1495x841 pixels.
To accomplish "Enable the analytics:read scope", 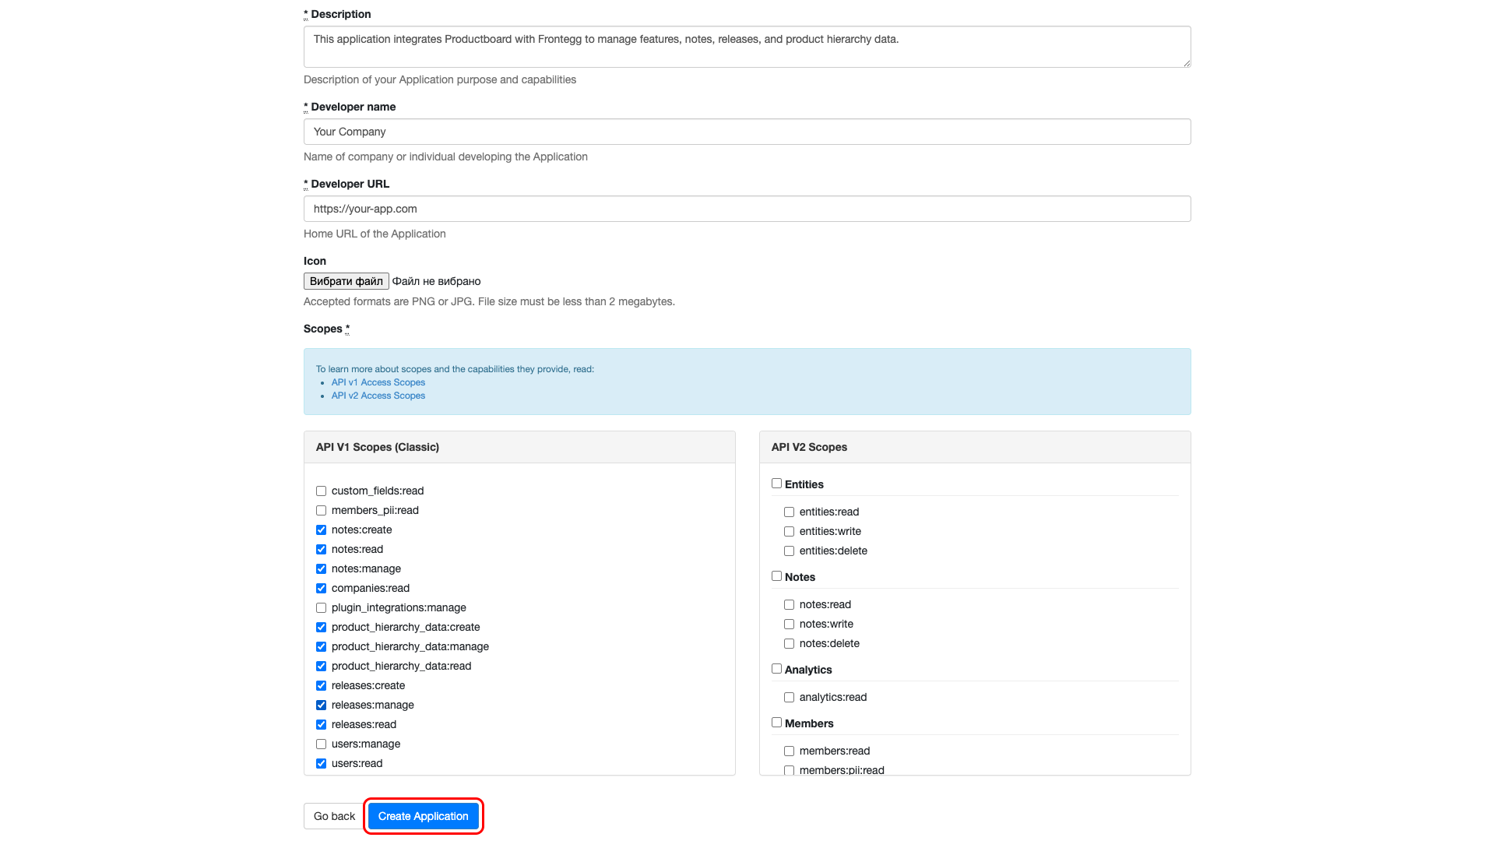I will [789, 697].
